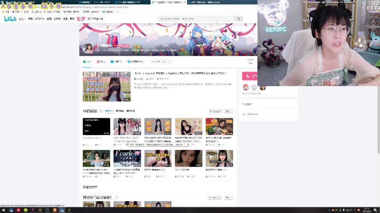The image size is (380, 213).
Task: Click the search magnifier button in the header
Action: pos(239,18)
